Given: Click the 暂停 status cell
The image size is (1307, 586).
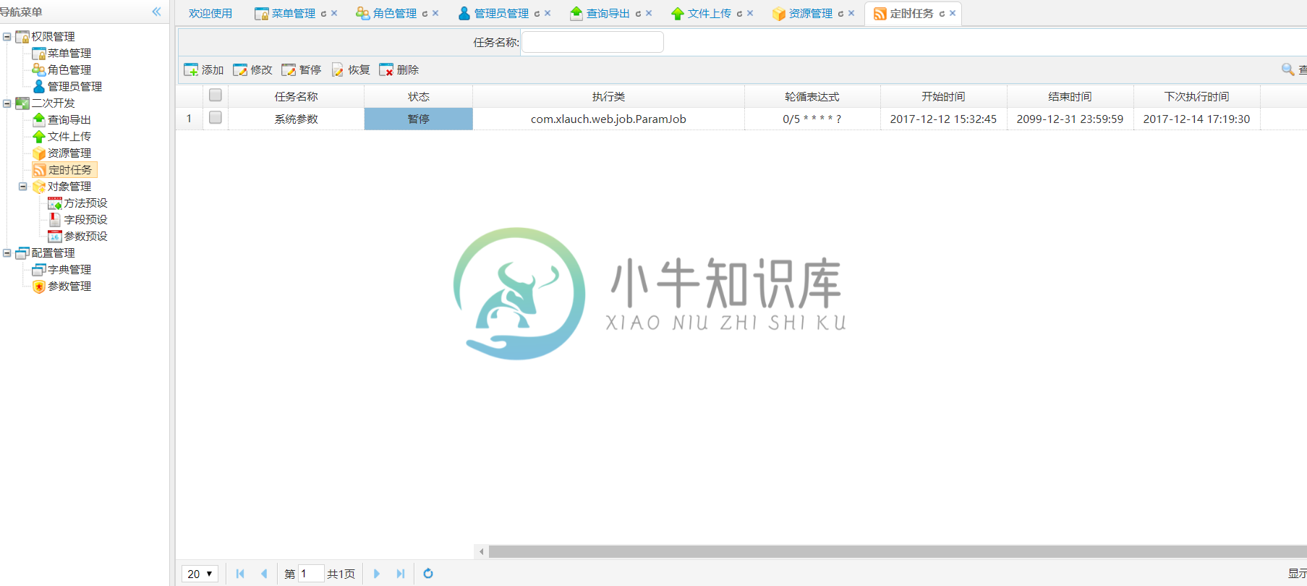Looking at the screenshot, I should click(419, 119).
